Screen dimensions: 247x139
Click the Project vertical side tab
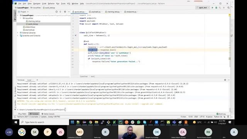click(15, 15)
